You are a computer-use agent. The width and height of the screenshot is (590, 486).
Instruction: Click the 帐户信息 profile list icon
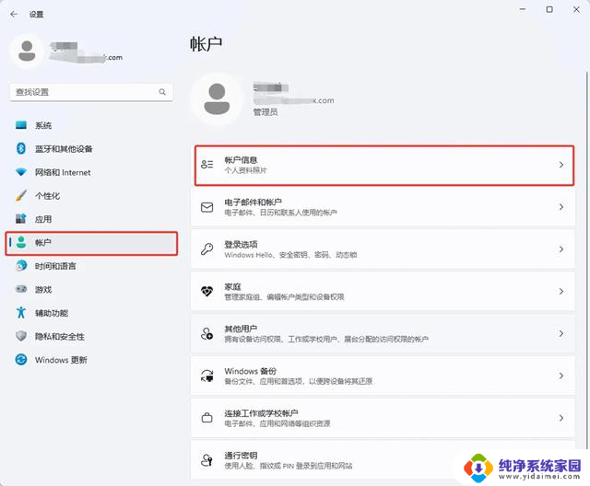tap(206, 165)
